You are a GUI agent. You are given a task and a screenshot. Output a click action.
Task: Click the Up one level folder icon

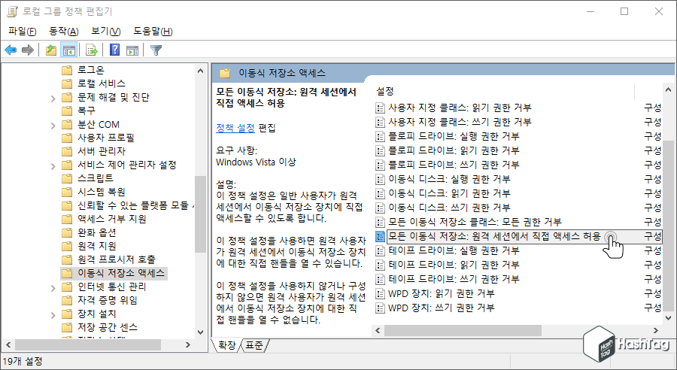point(51,50)
